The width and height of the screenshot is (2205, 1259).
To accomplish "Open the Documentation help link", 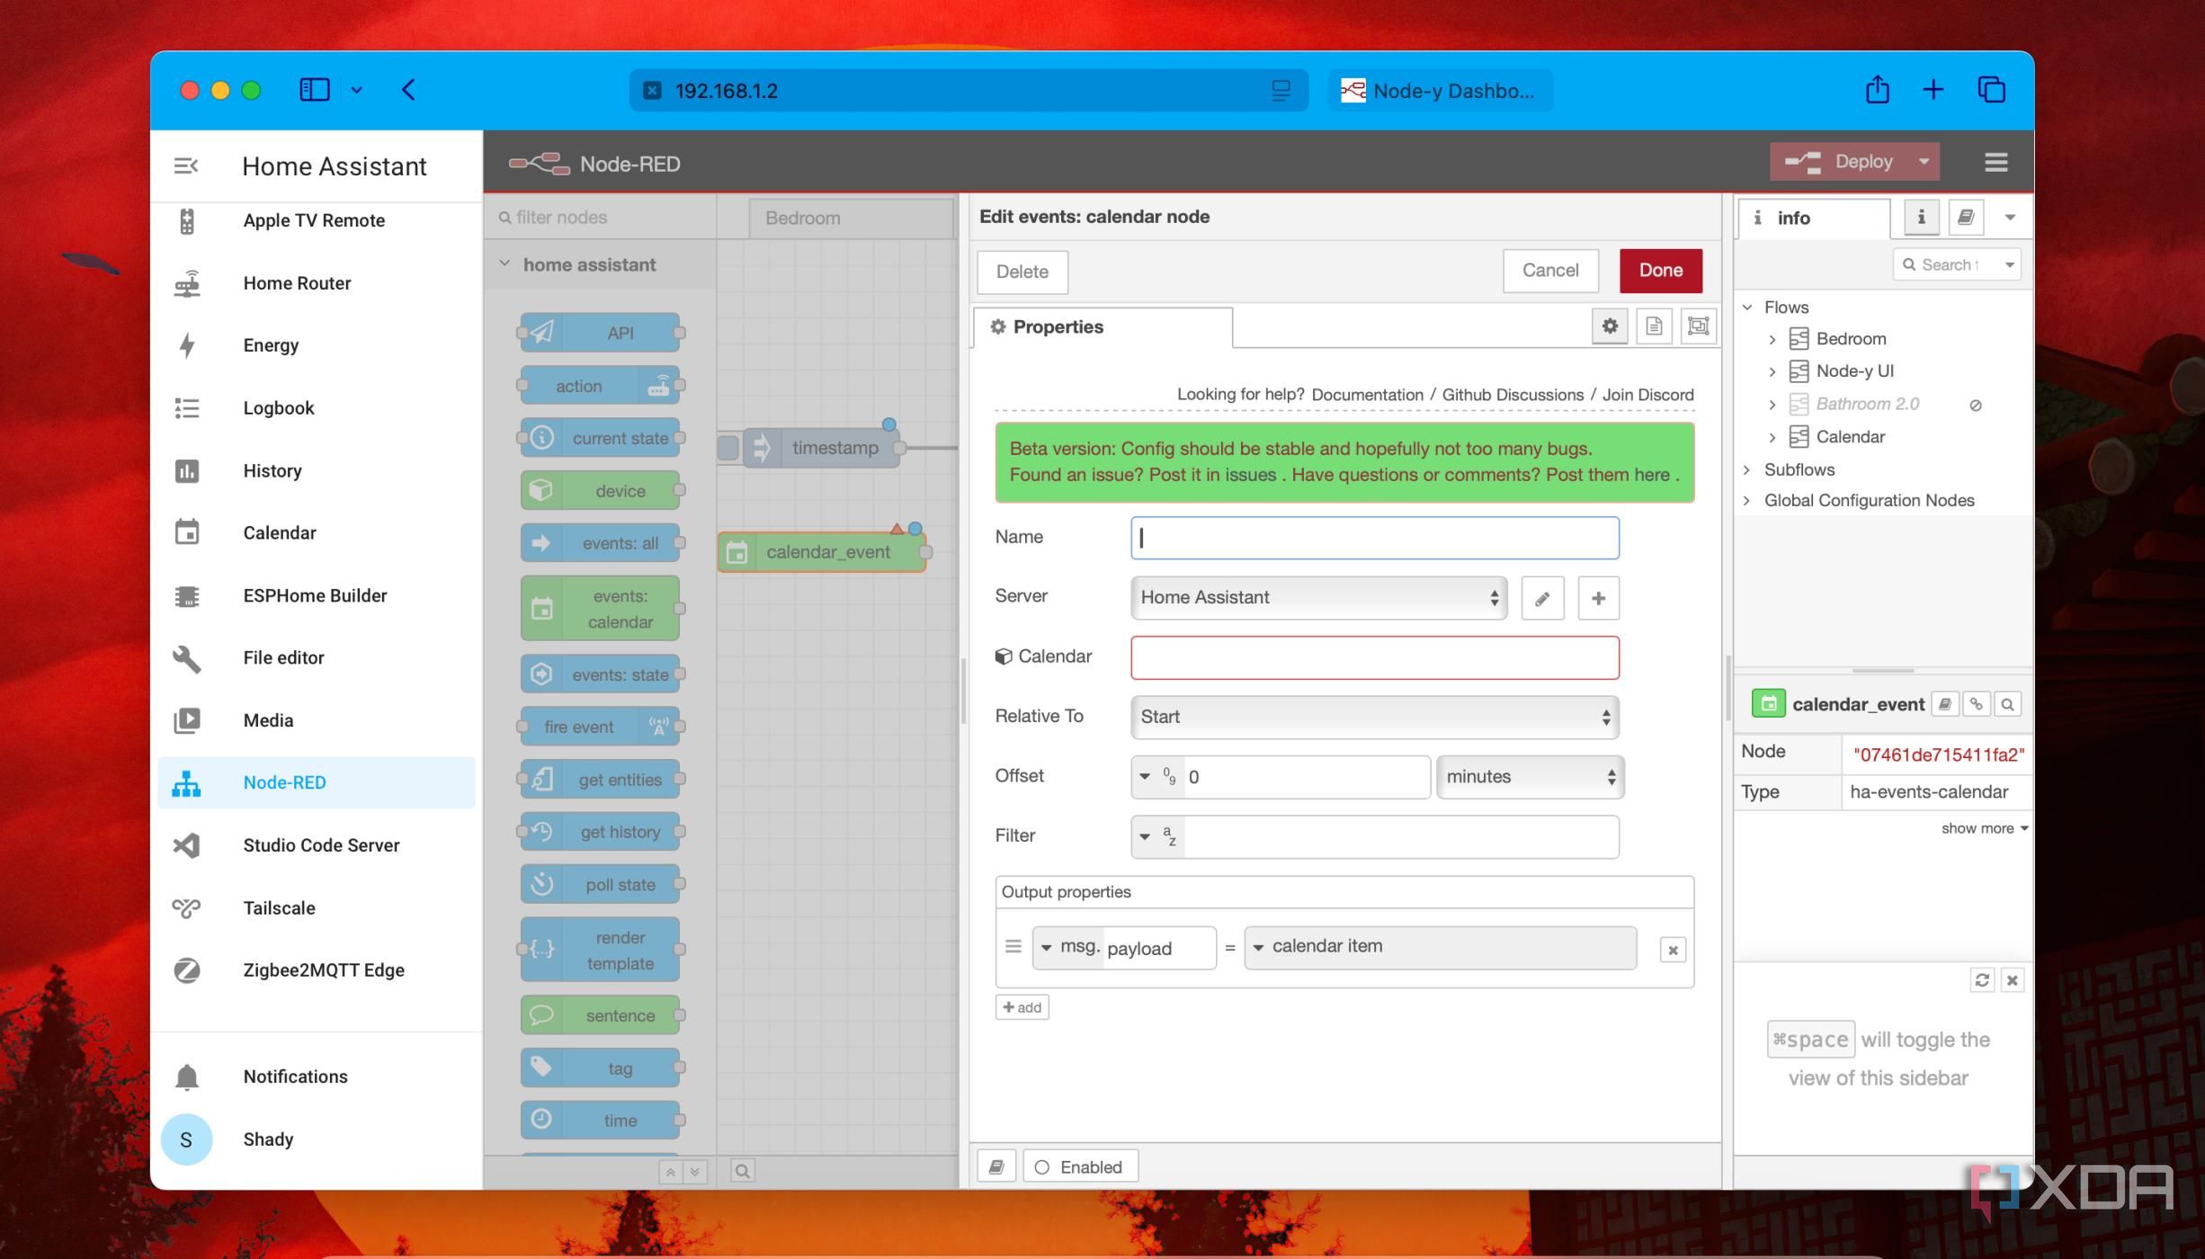I will 1367,395.
